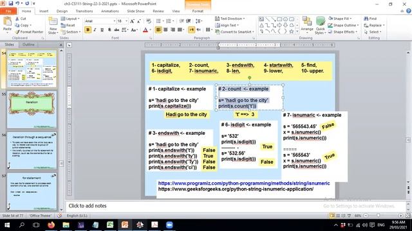Image resolution: width=412 pixels, height=231 pixels.
Task: Clear all formatting
Action: click(x=149, y=21)
